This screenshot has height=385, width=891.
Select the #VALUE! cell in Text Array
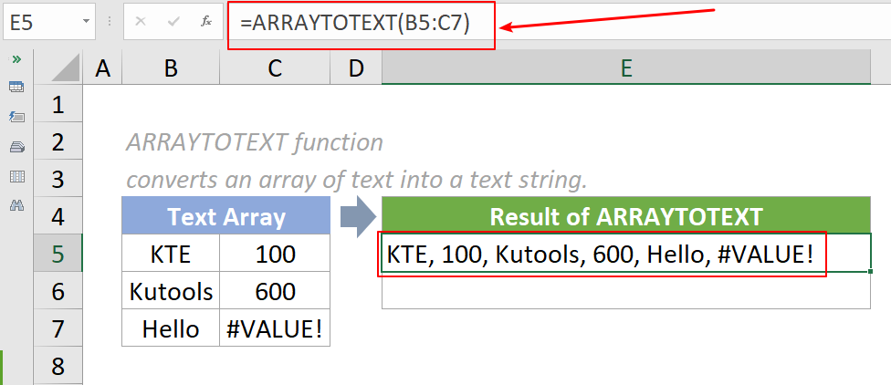point(274,328)
